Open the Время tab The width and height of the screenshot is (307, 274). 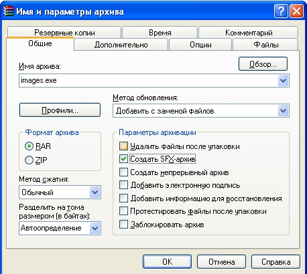(x=160, y=33)
